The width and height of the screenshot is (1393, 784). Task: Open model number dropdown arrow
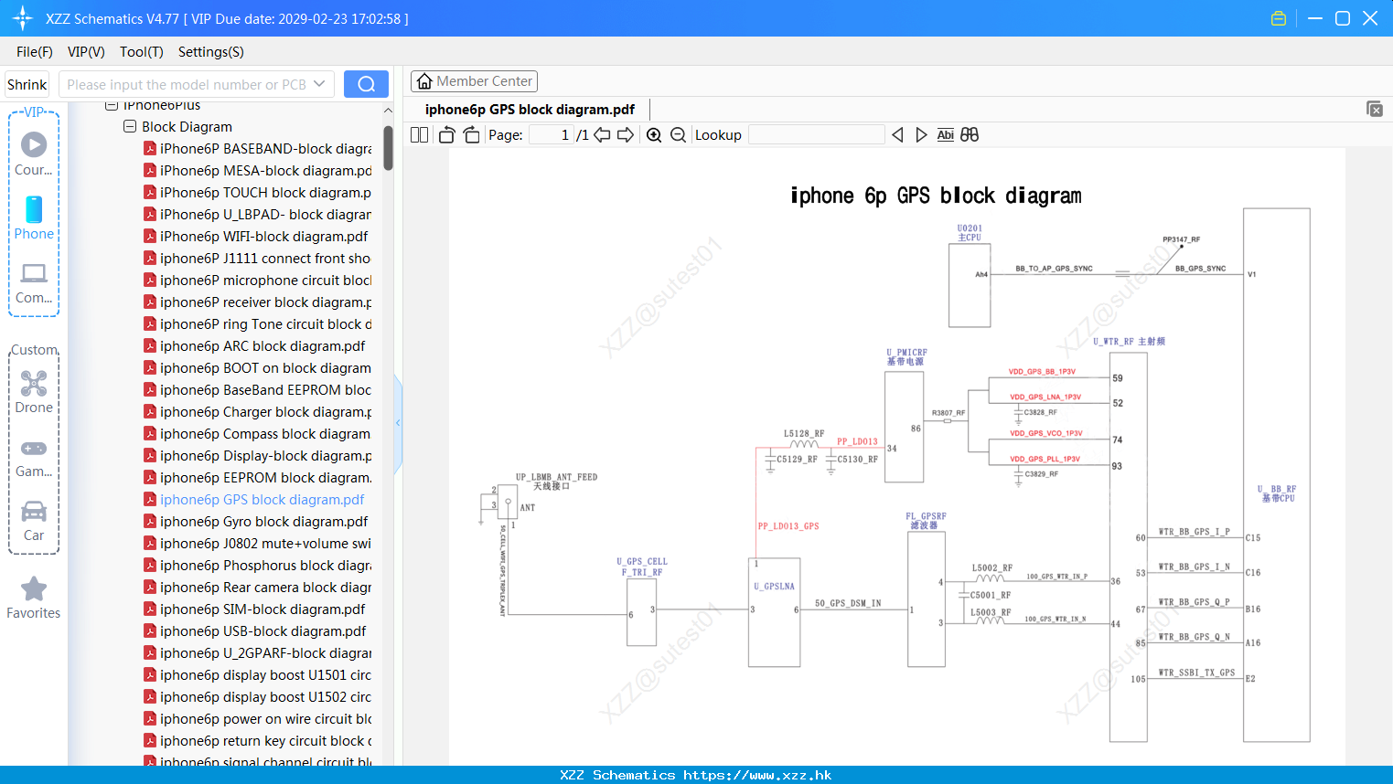coord(319,84)
